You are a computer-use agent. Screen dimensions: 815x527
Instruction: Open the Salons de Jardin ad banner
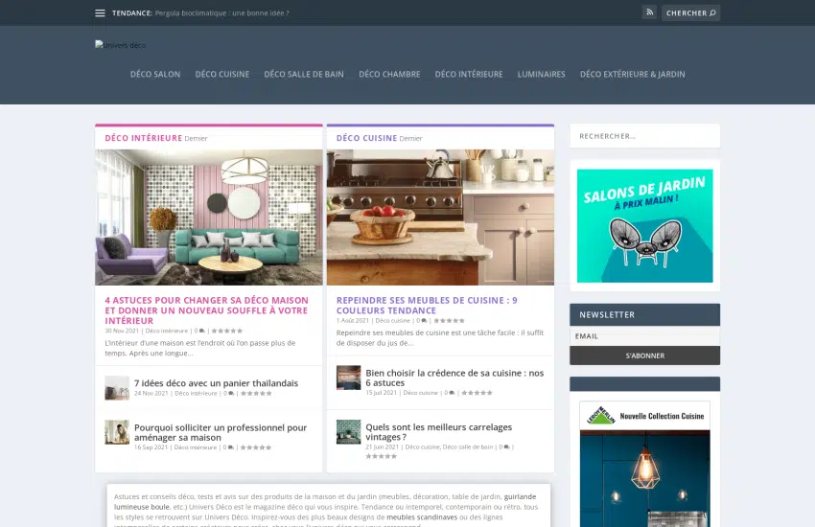pyautogui.click(x=644, y=226)
